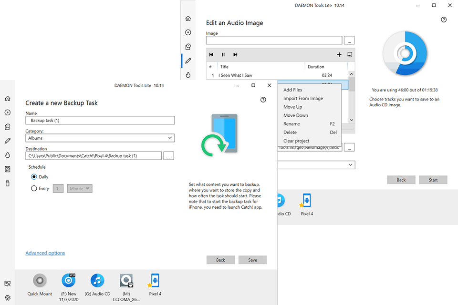Click the license badge icon above settings gear

(x=8, y=284)
